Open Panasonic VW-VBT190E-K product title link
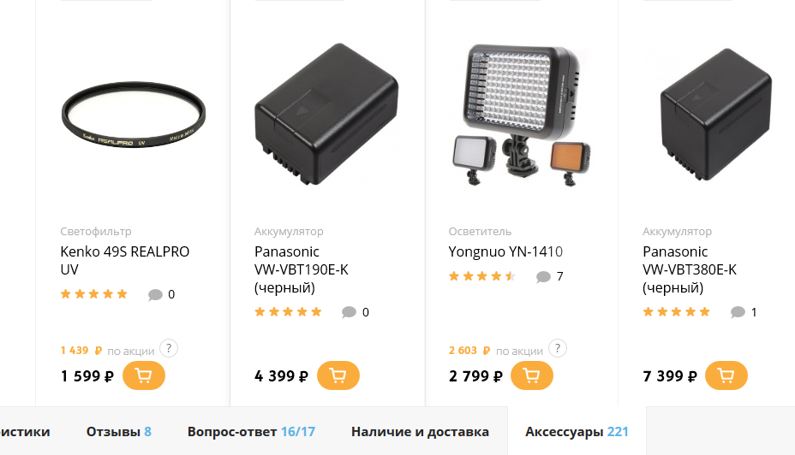795x455 pixels. (302, 269)
